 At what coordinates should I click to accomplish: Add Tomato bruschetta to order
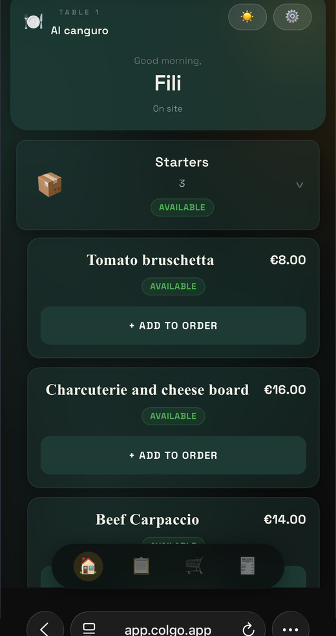coord(173,326)
